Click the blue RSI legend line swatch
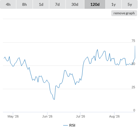This screenshot has height=133, width=138. point(66,125)
